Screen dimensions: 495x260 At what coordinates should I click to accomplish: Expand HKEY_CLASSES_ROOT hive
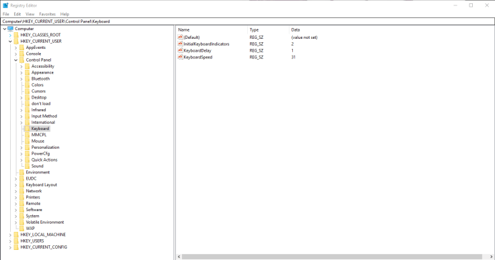[10, 35]
